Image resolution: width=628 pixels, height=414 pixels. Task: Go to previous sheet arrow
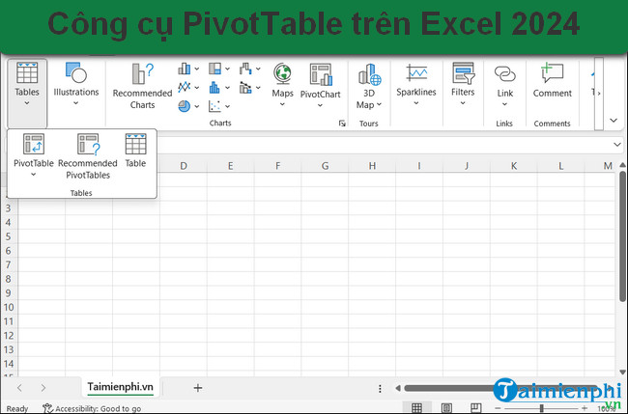pyautogui.click(x=19, y=388)
